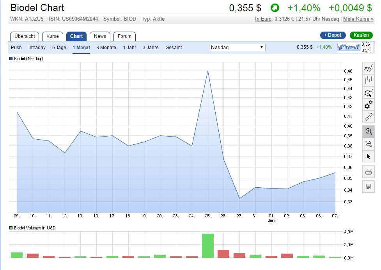Save the chart using floppy disk icon
381x270 pixels.
coord(369,187)
